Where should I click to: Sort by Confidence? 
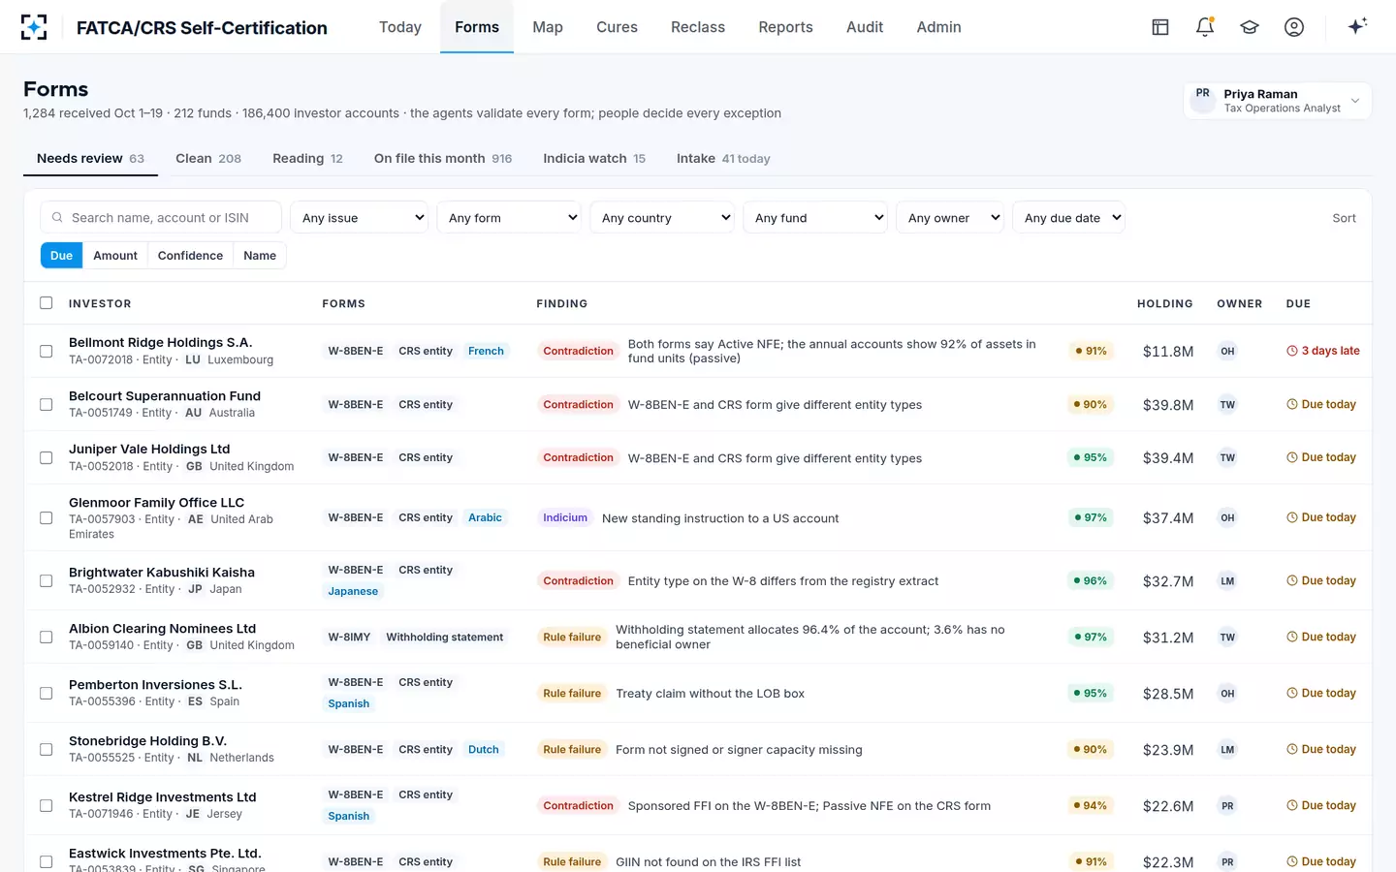[190, 256]
